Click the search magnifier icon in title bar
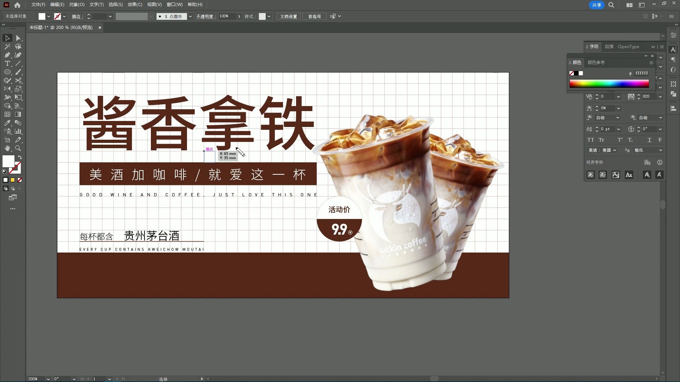 (611, 5)
